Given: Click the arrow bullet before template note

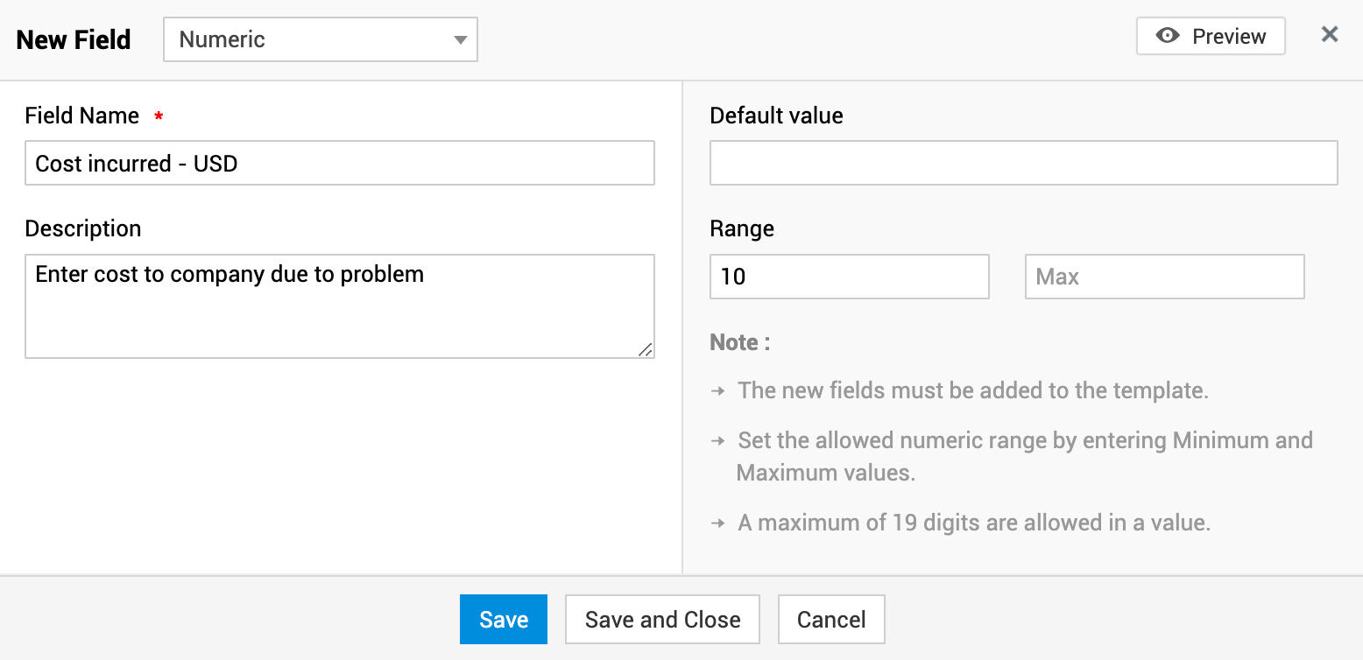Looking at the screenshot, I should click(x=718, y=390).
